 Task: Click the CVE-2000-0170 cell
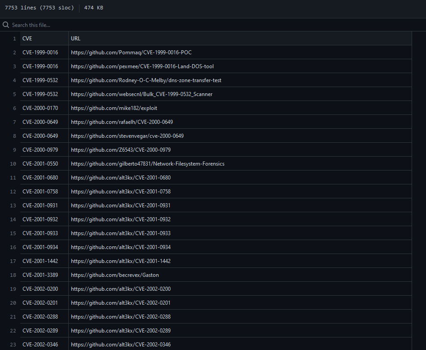pos(40,108)
